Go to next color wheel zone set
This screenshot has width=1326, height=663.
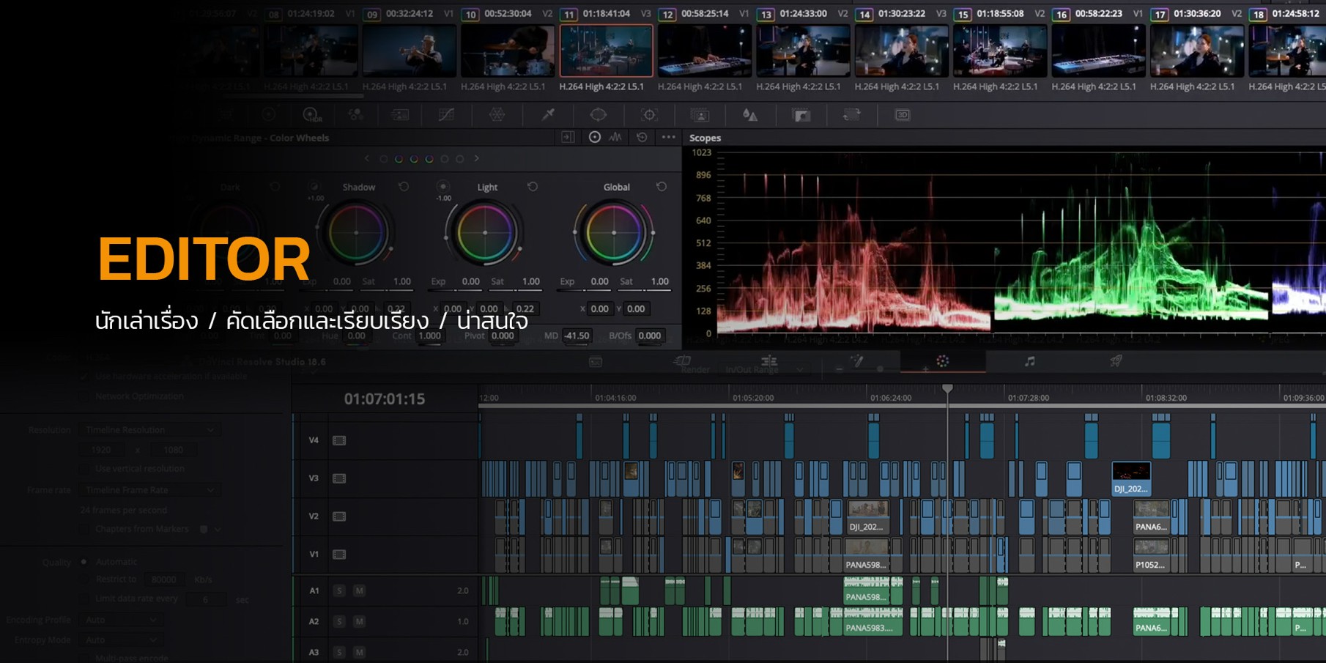(477, 158)
